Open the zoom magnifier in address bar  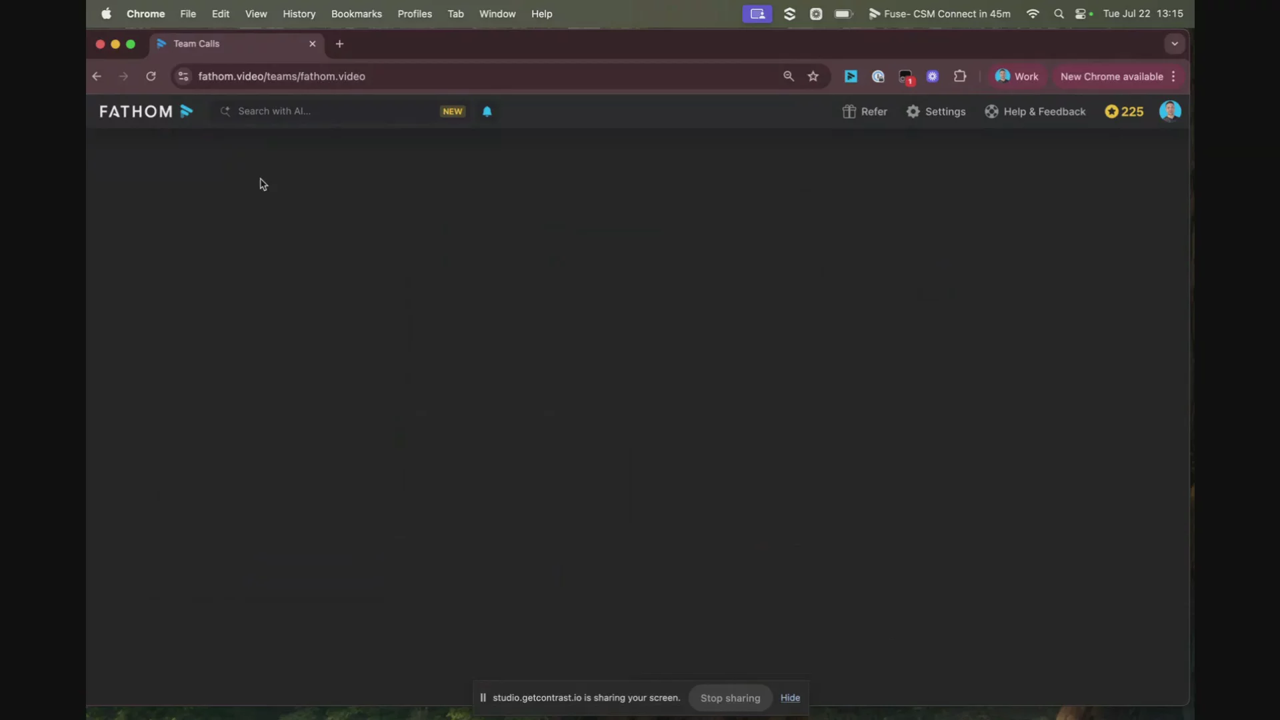point(789,76)
